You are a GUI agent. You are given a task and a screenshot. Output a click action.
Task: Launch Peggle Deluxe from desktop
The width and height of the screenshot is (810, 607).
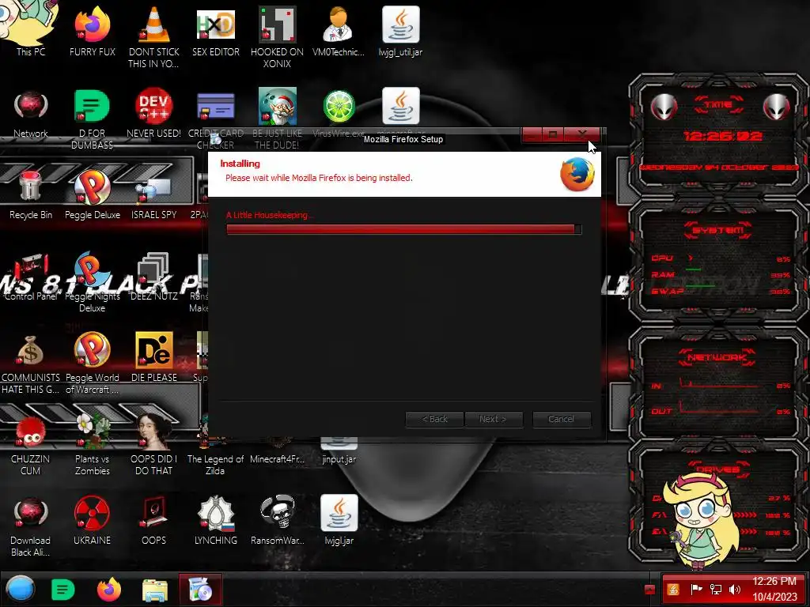click(92, 194)
